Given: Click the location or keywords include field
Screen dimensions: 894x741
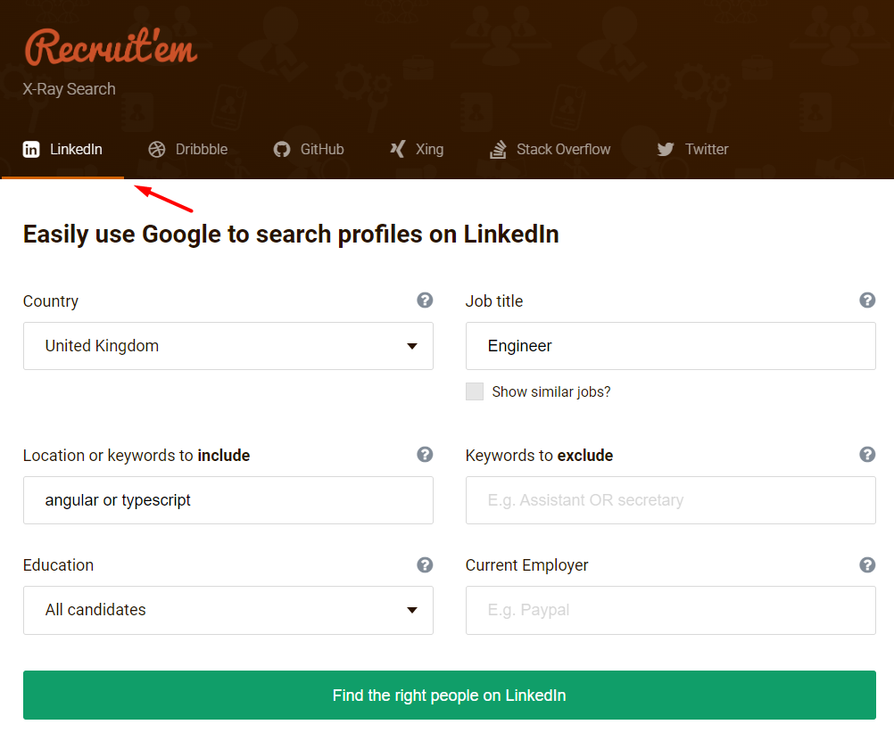Looking at the screenshot, I should tap(228, 500).
